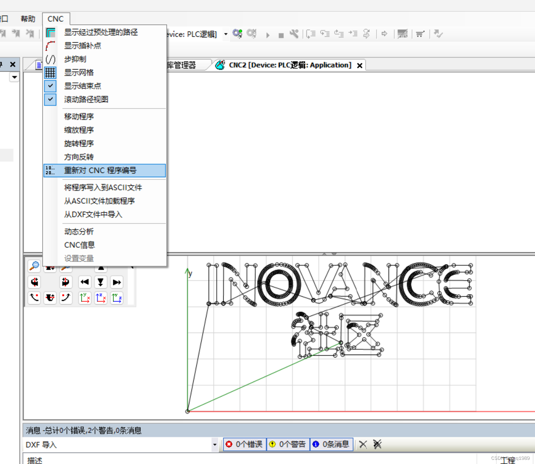The width and height of the screenshot is (535, 464).
Task: Click the start play icon in toolbar
Action: tap(268, 35)
